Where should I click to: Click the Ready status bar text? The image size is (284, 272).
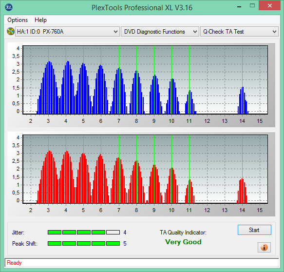(14, 263)
